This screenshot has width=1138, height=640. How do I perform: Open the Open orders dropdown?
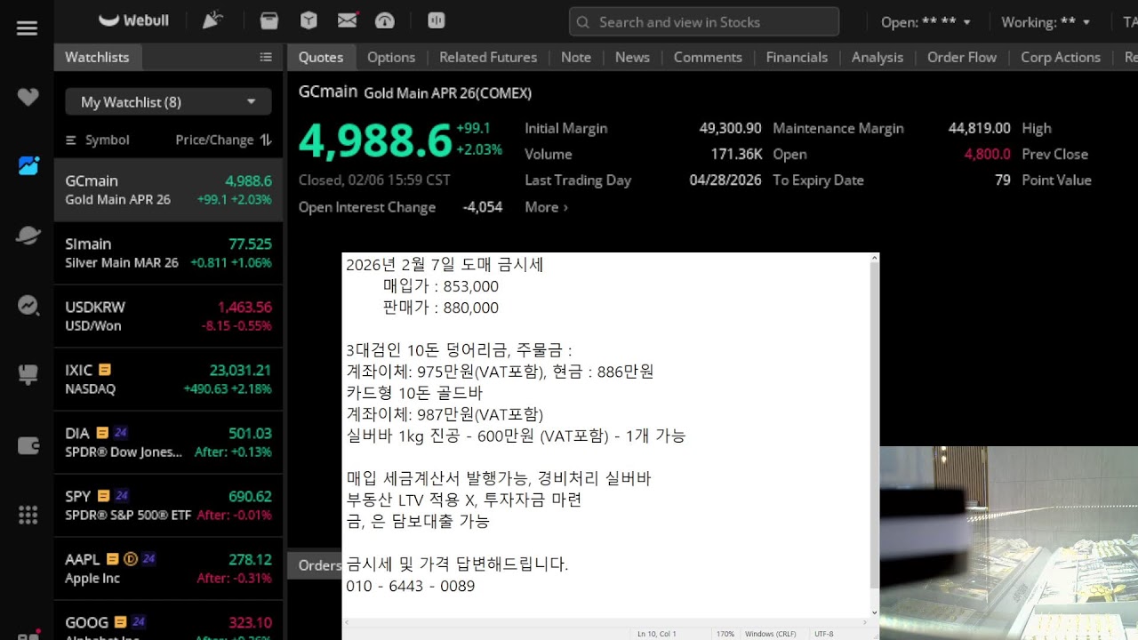click(x=926, y=22)
